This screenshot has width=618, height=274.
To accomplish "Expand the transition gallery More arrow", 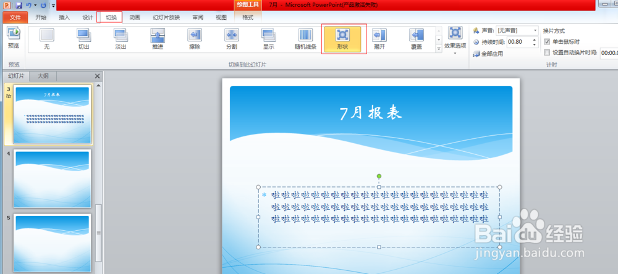I will (439, 48).
